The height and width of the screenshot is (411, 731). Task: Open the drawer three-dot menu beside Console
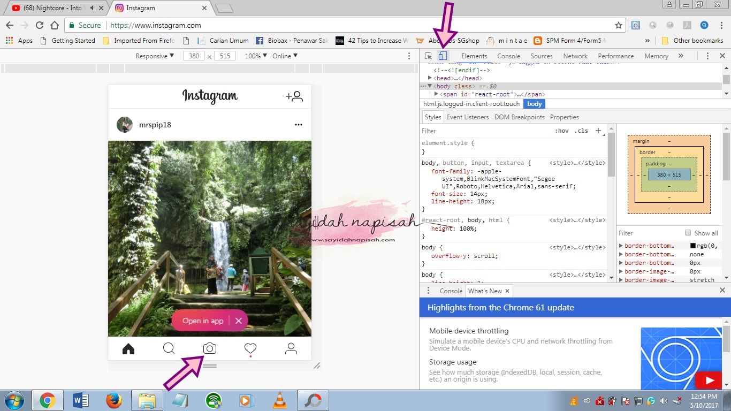pos(428,291)
